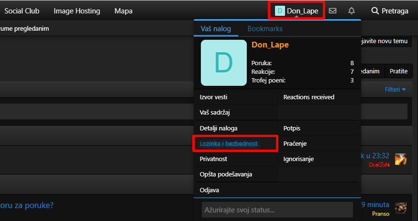Viewport: 418px width, 221px height.
Task: Click the Ažurirajte svoj status field
Action: pos(277,210)
